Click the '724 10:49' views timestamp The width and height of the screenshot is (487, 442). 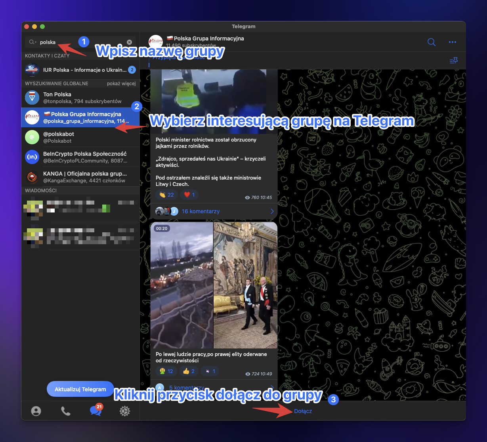[259, 374]
